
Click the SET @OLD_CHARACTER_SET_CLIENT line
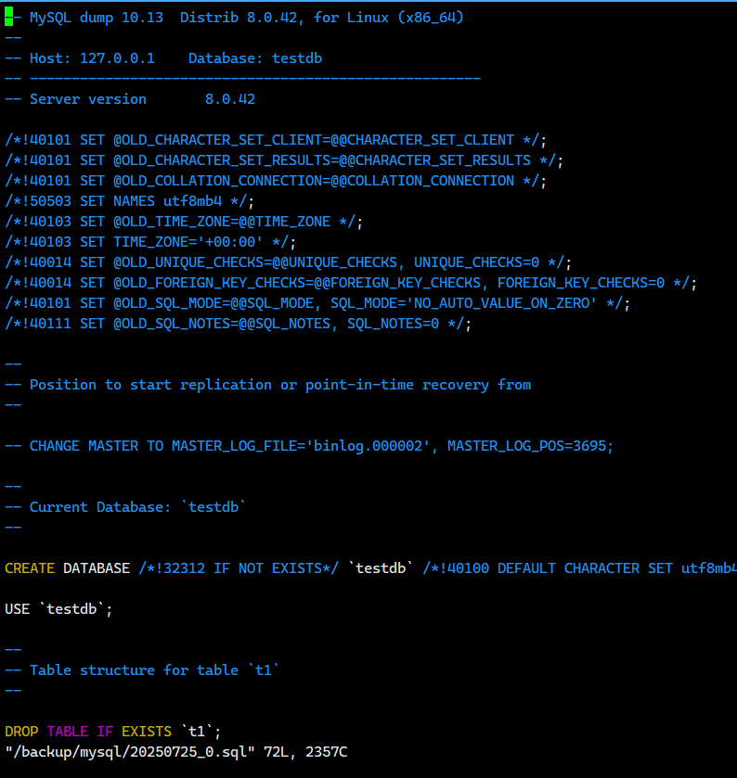click(275, 140)
